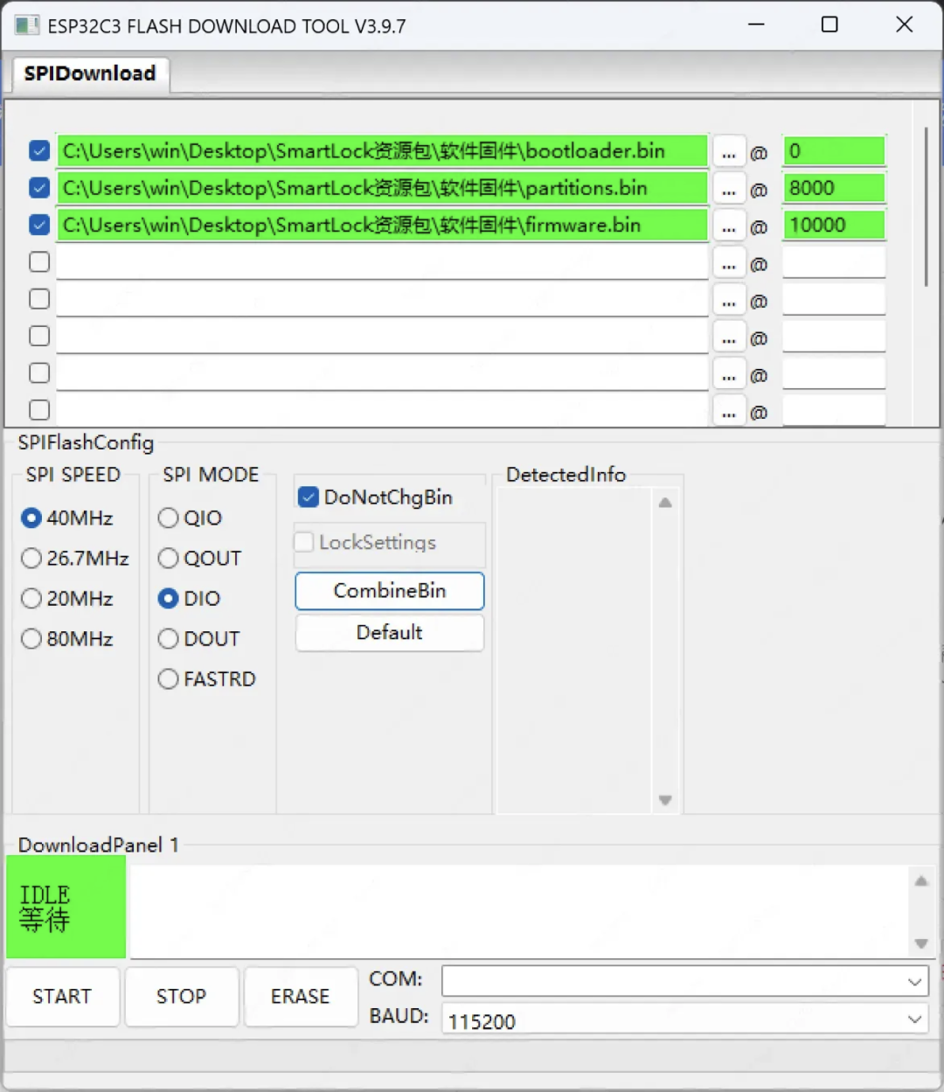Viewport: 944px width, 1092px height.
Task: Click the address field of the first empty row
Action: coord(834,262)
